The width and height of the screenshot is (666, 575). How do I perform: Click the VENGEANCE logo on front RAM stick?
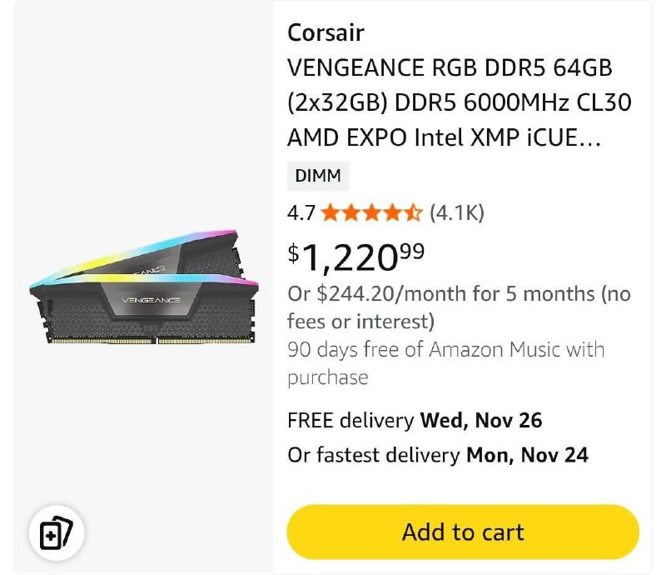point(152,297)
